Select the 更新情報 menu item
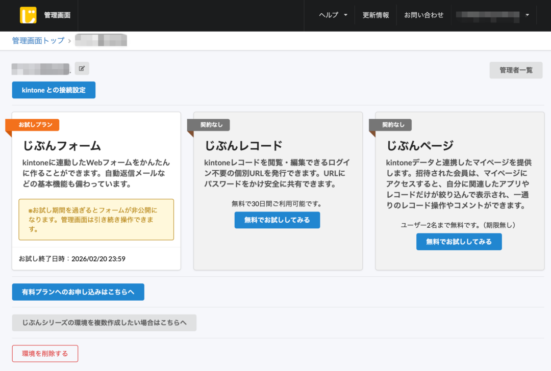551x371 pixels. coord(375,15)
